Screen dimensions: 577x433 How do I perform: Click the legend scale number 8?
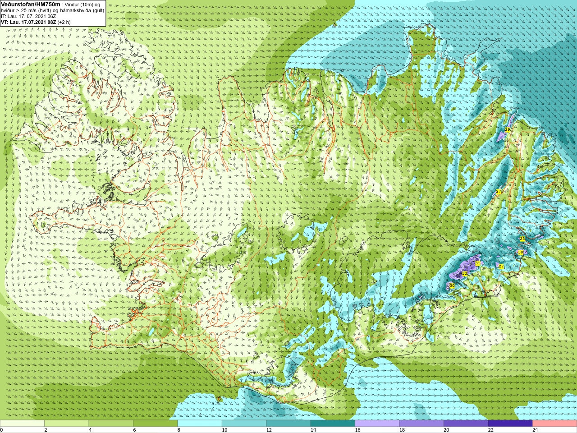(x=179, y=430)
